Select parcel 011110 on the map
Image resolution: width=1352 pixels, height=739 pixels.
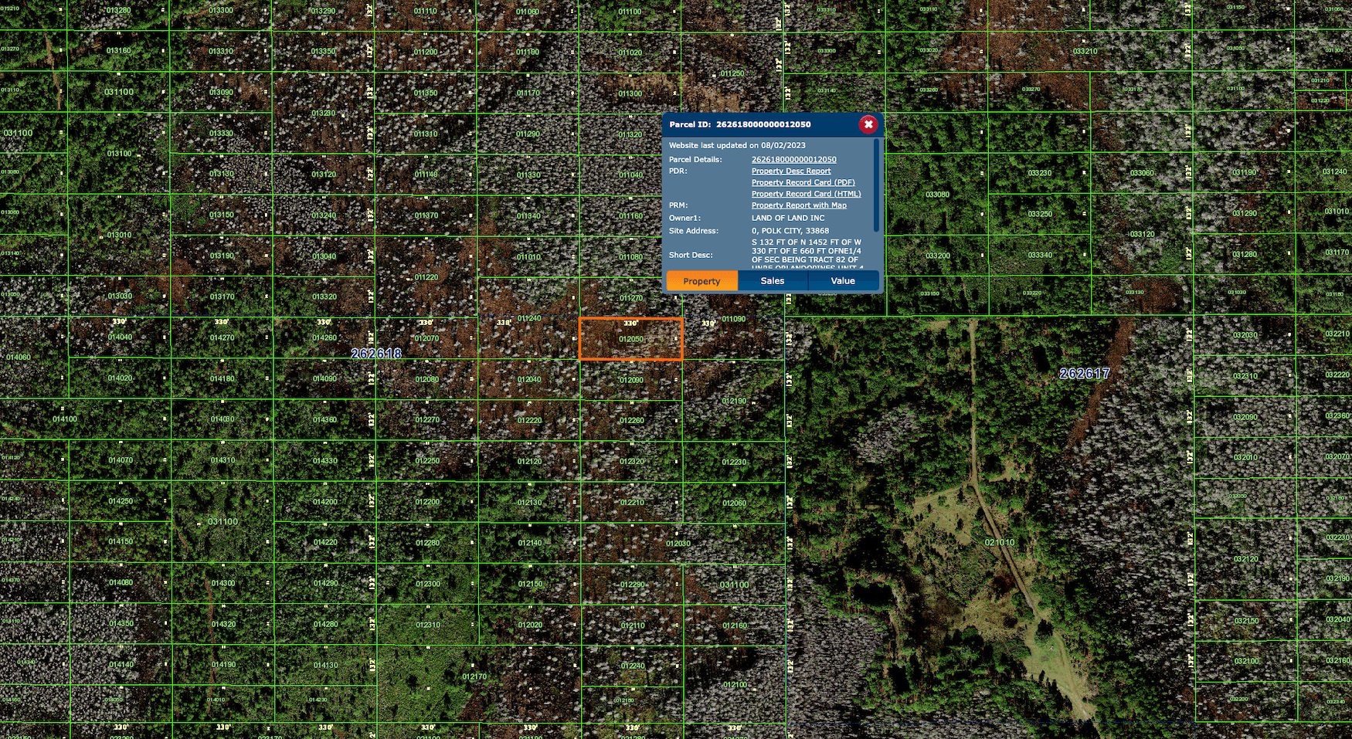(425, 12)
